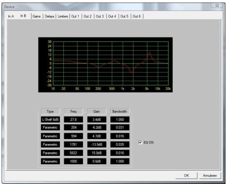Open the Out 2 tab
This screenshot has width=227, height=184.
point(88,16)
